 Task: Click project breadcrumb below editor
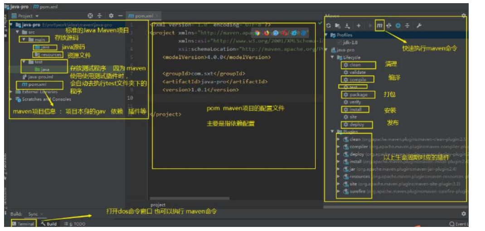[x=158, y=205]
